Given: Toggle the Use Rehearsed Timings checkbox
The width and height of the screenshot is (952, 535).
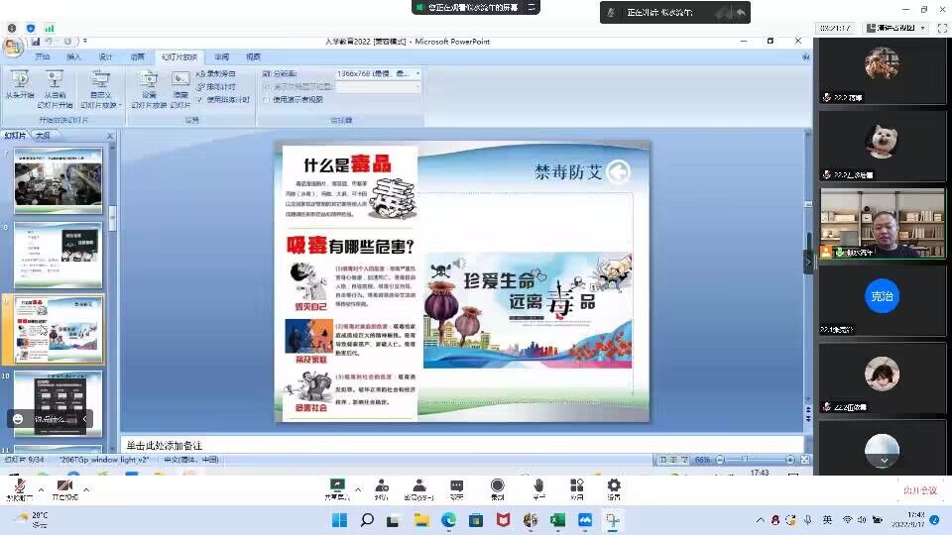Looking at the screenshot, I should point(199,99).
